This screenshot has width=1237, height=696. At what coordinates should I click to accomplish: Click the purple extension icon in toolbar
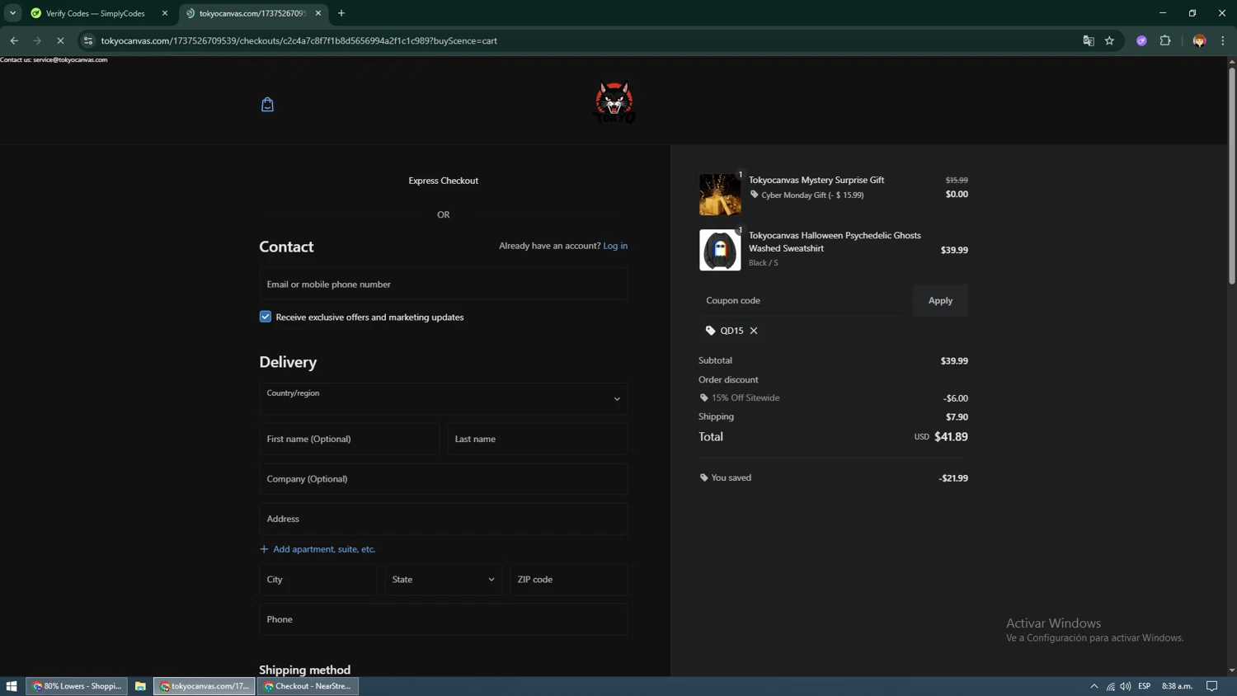(1141, 40)
